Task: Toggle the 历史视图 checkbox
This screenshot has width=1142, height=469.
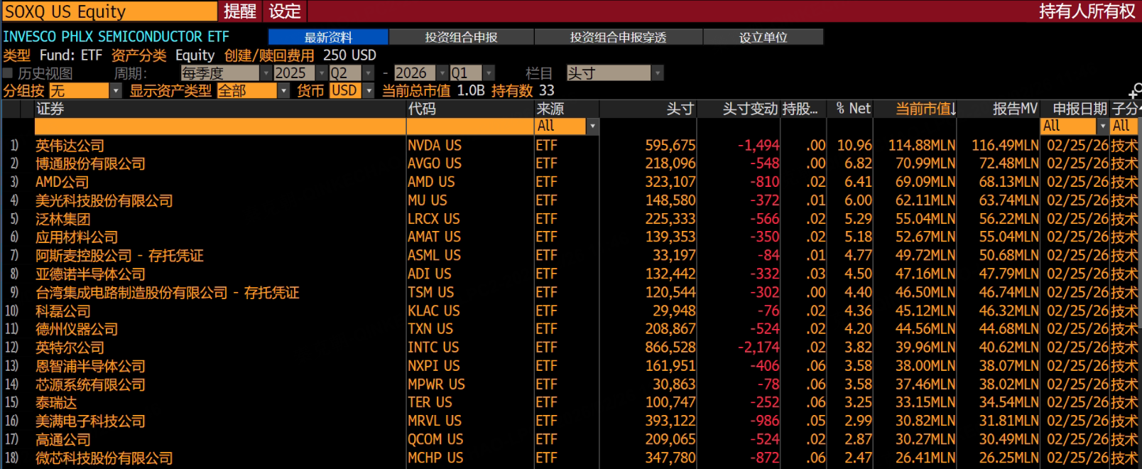Action: pos(8,73)
